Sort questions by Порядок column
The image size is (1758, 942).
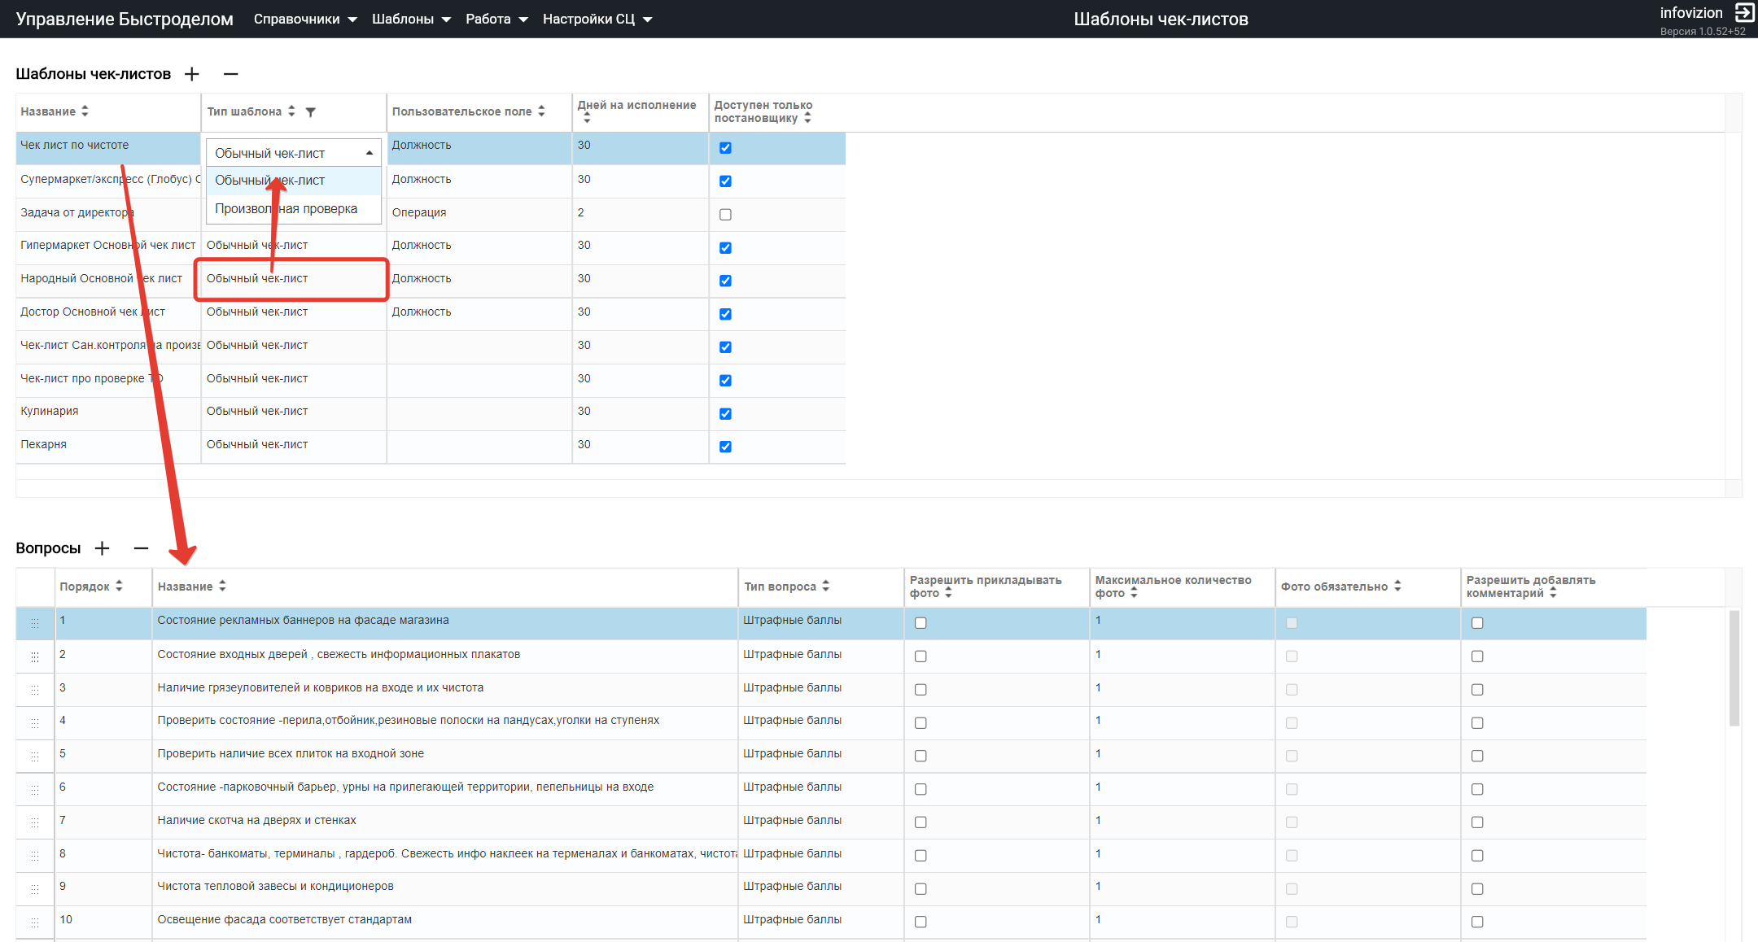[x=119, y=586]
